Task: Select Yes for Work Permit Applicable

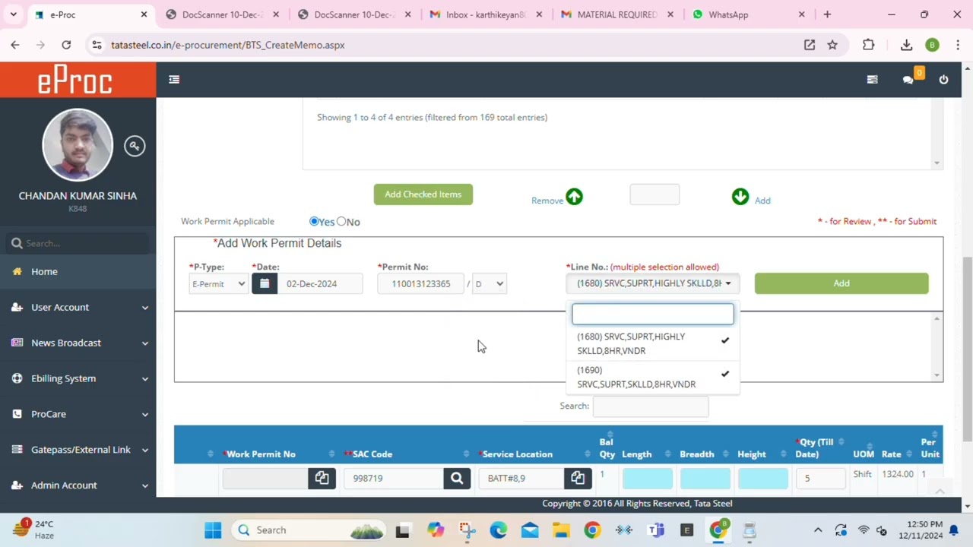Action: [x=314, y=221]
